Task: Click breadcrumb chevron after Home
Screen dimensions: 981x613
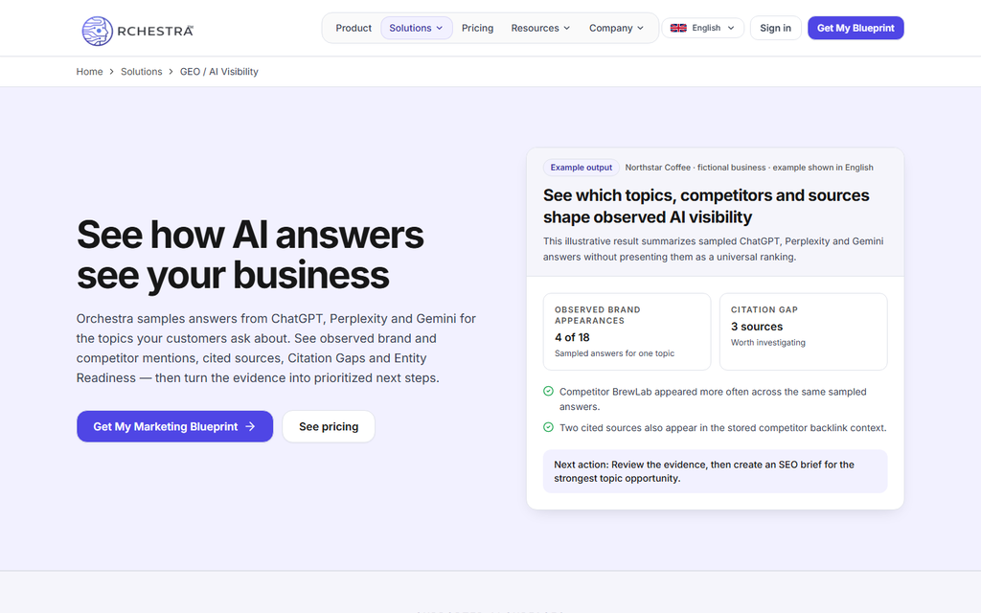Action: point(112,72)
